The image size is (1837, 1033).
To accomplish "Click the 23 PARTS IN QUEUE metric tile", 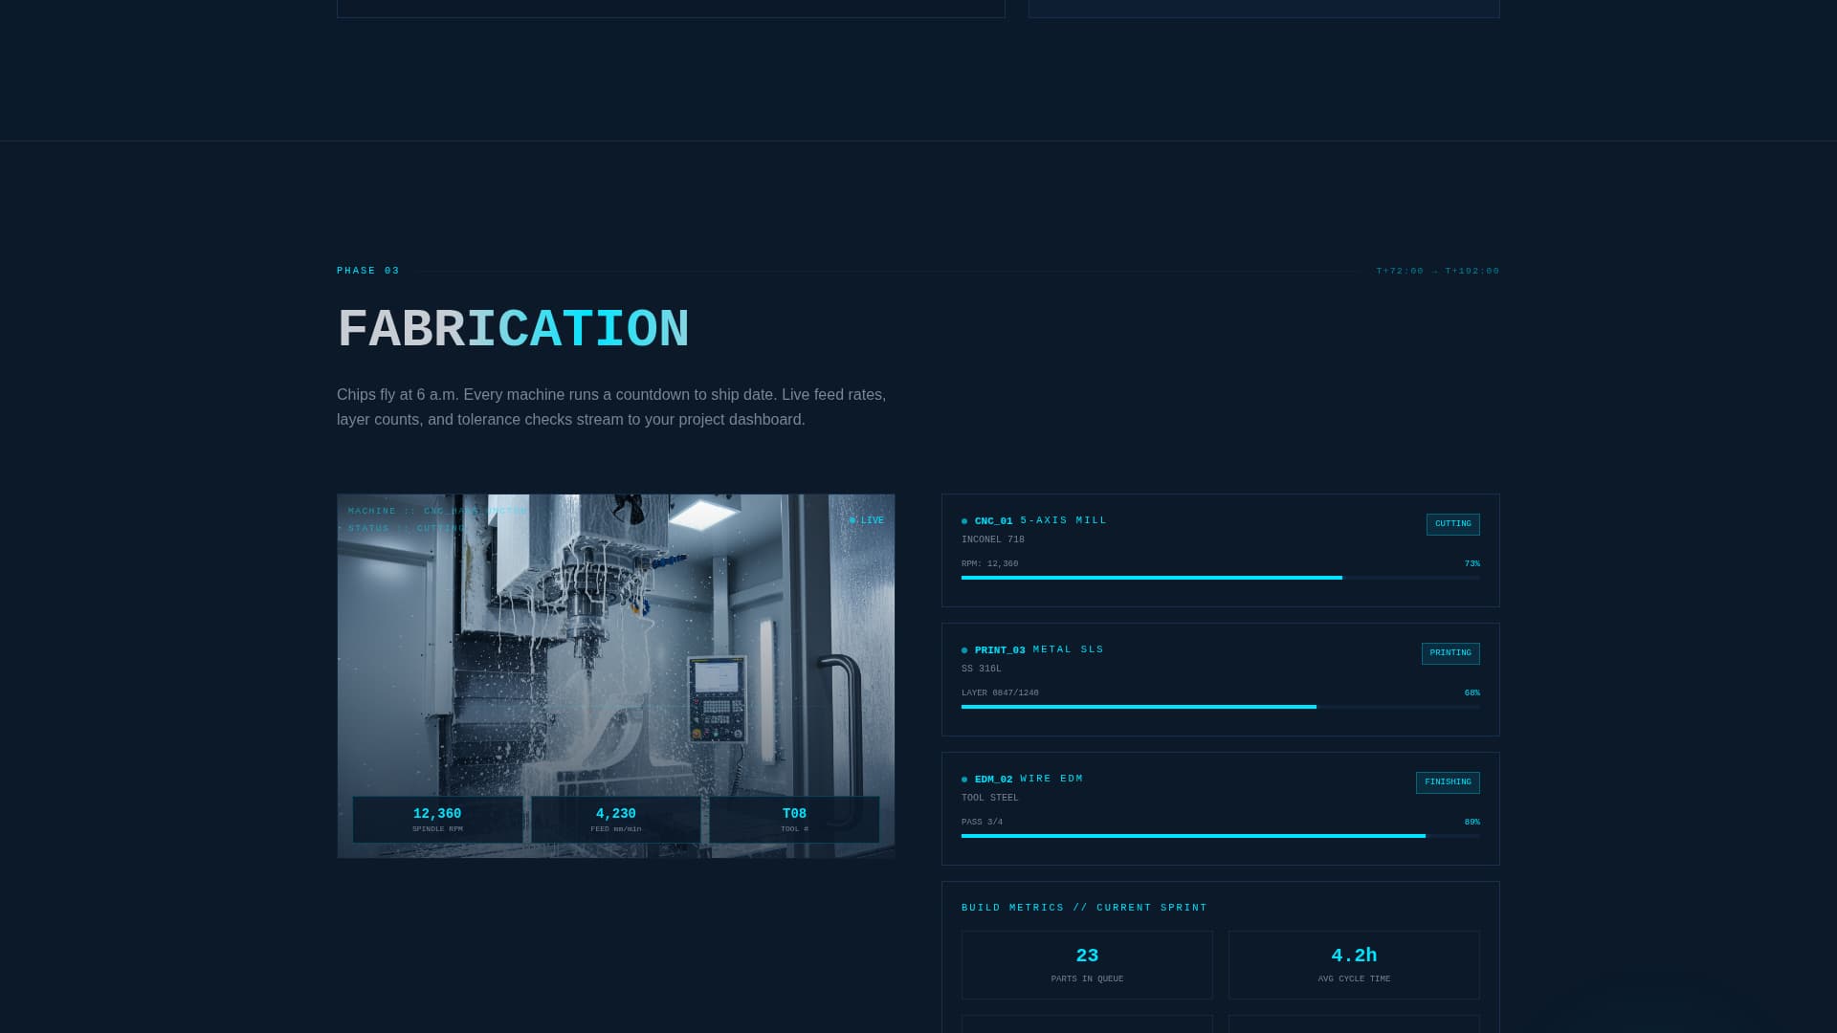I will 1087,964.
